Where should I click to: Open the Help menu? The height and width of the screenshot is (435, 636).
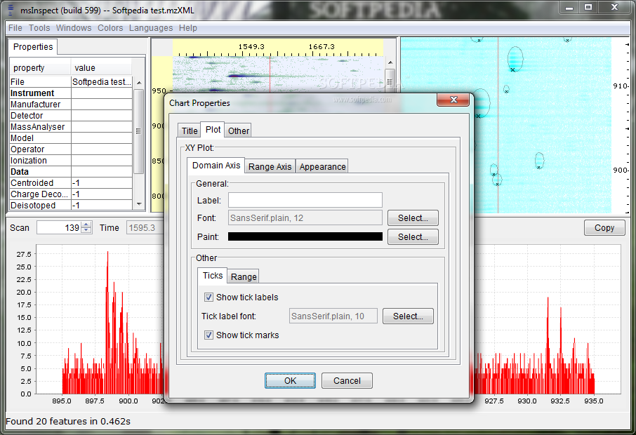pyautogui.click(x=188, y=28)
